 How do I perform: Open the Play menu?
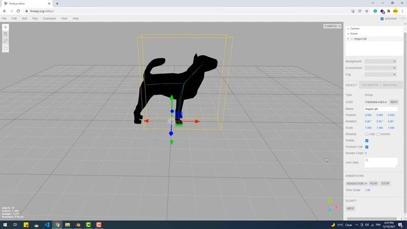pyautogui.click(x=35, y=18)
